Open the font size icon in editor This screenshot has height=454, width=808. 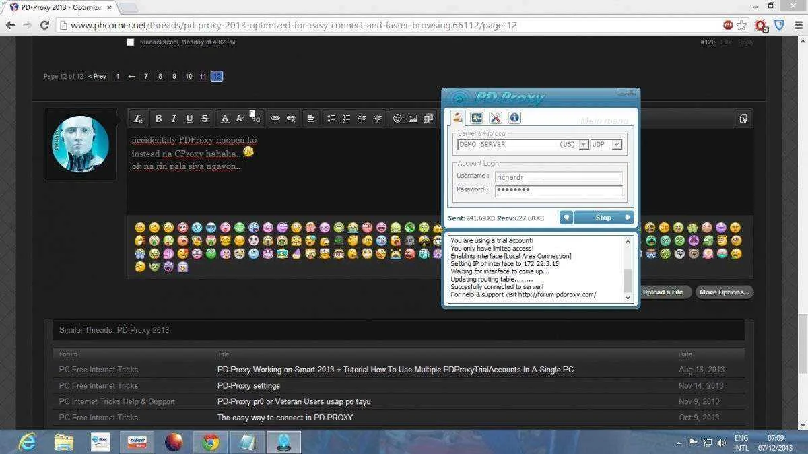pyautogui.click(x=240, y=118)
